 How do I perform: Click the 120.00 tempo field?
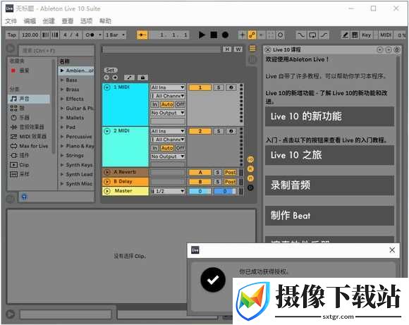click(x=30, y=35)
